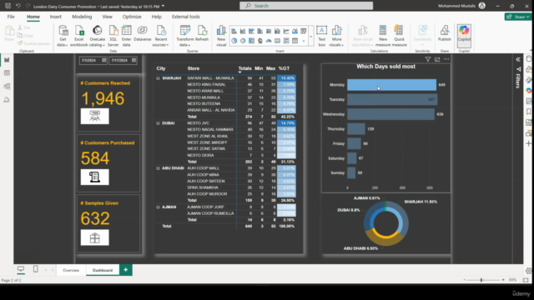Collapse the SHARJAH row group
The height and width of the screenshot is (300, 534).
158,78
